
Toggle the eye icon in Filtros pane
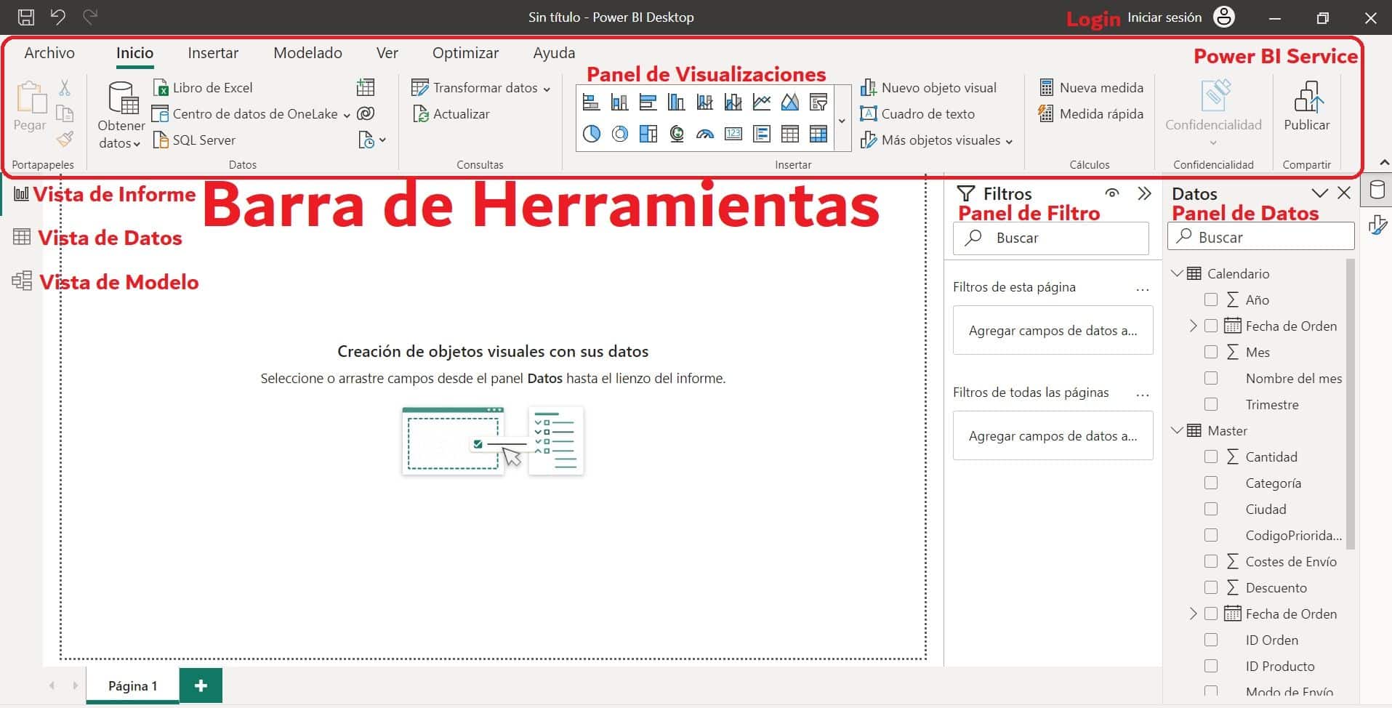(1112, 193)
